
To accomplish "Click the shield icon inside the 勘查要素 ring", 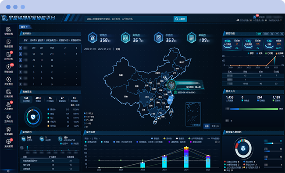I will click(x=33, y=117).
